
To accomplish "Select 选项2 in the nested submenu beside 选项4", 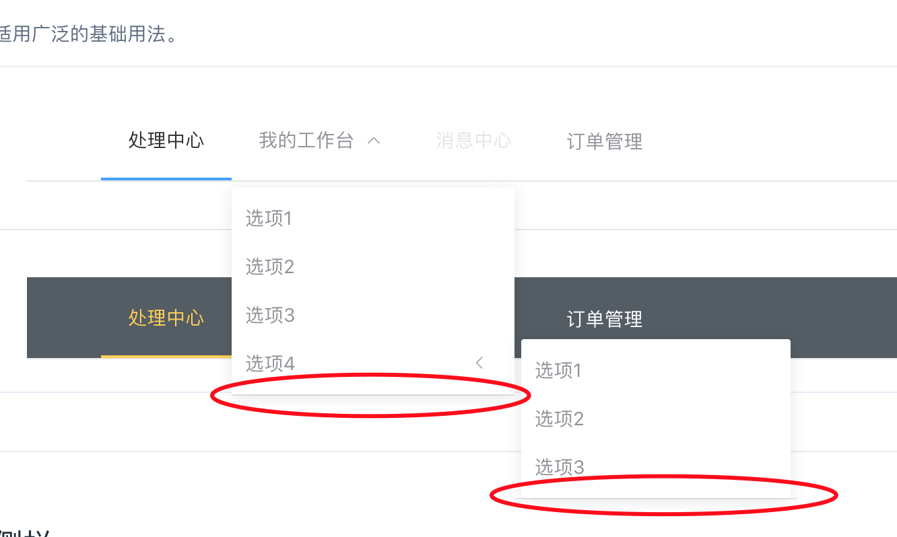I will (656, 419).
